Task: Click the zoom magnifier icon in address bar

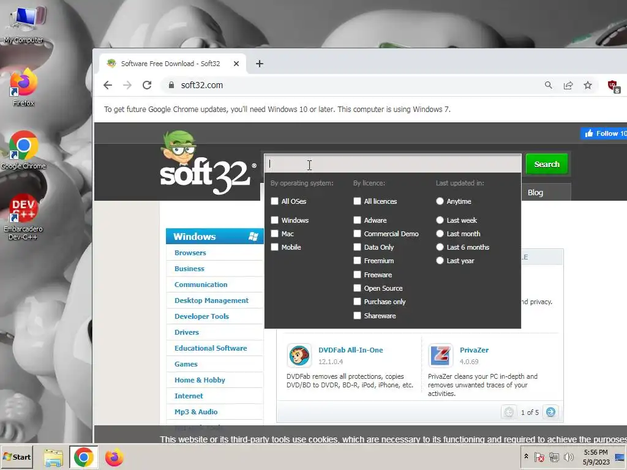Action: point(548,85)
